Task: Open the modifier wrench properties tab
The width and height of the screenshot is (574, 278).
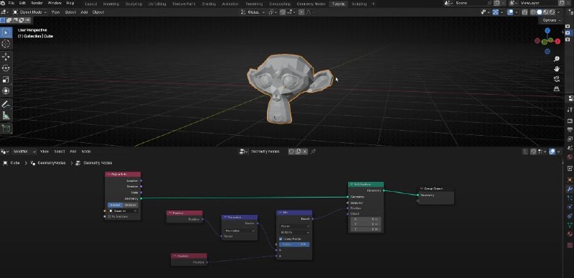Action: [570, 189]
